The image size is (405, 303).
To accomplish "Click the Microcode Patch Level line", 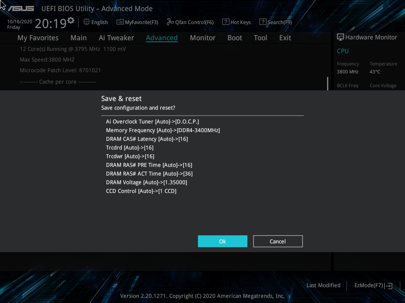I will click(x=61, y=70).
